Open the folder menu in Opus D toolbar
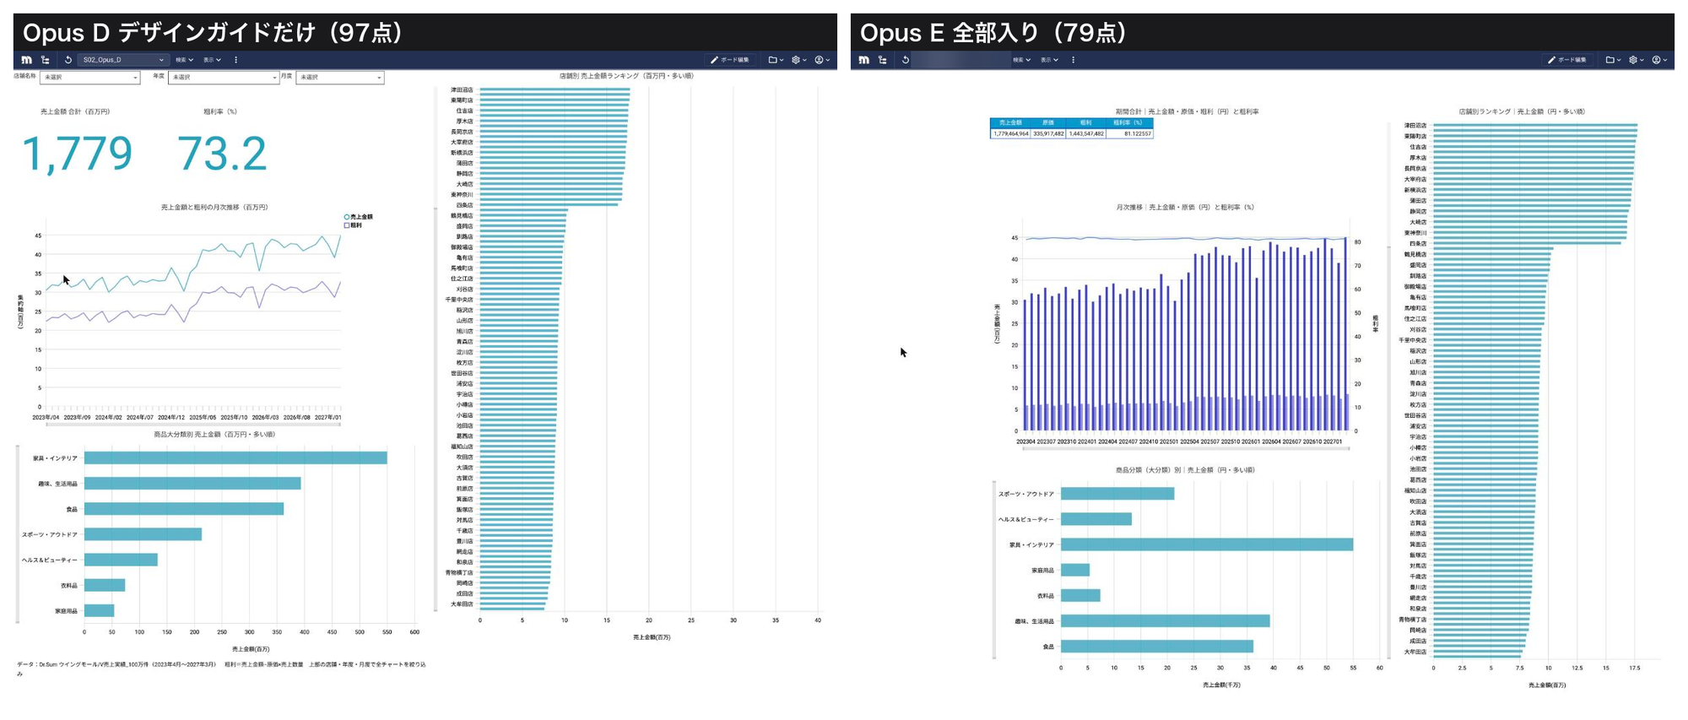Image resolution: width=1688 pixels, height=720 pixels. 775,60
